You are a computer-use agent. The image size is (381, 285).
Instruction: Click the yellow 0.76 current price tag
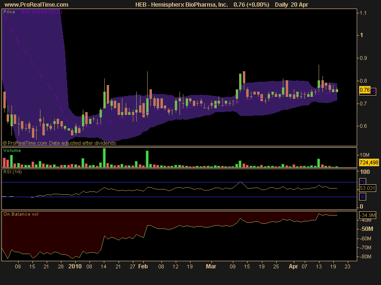[365, 90]
